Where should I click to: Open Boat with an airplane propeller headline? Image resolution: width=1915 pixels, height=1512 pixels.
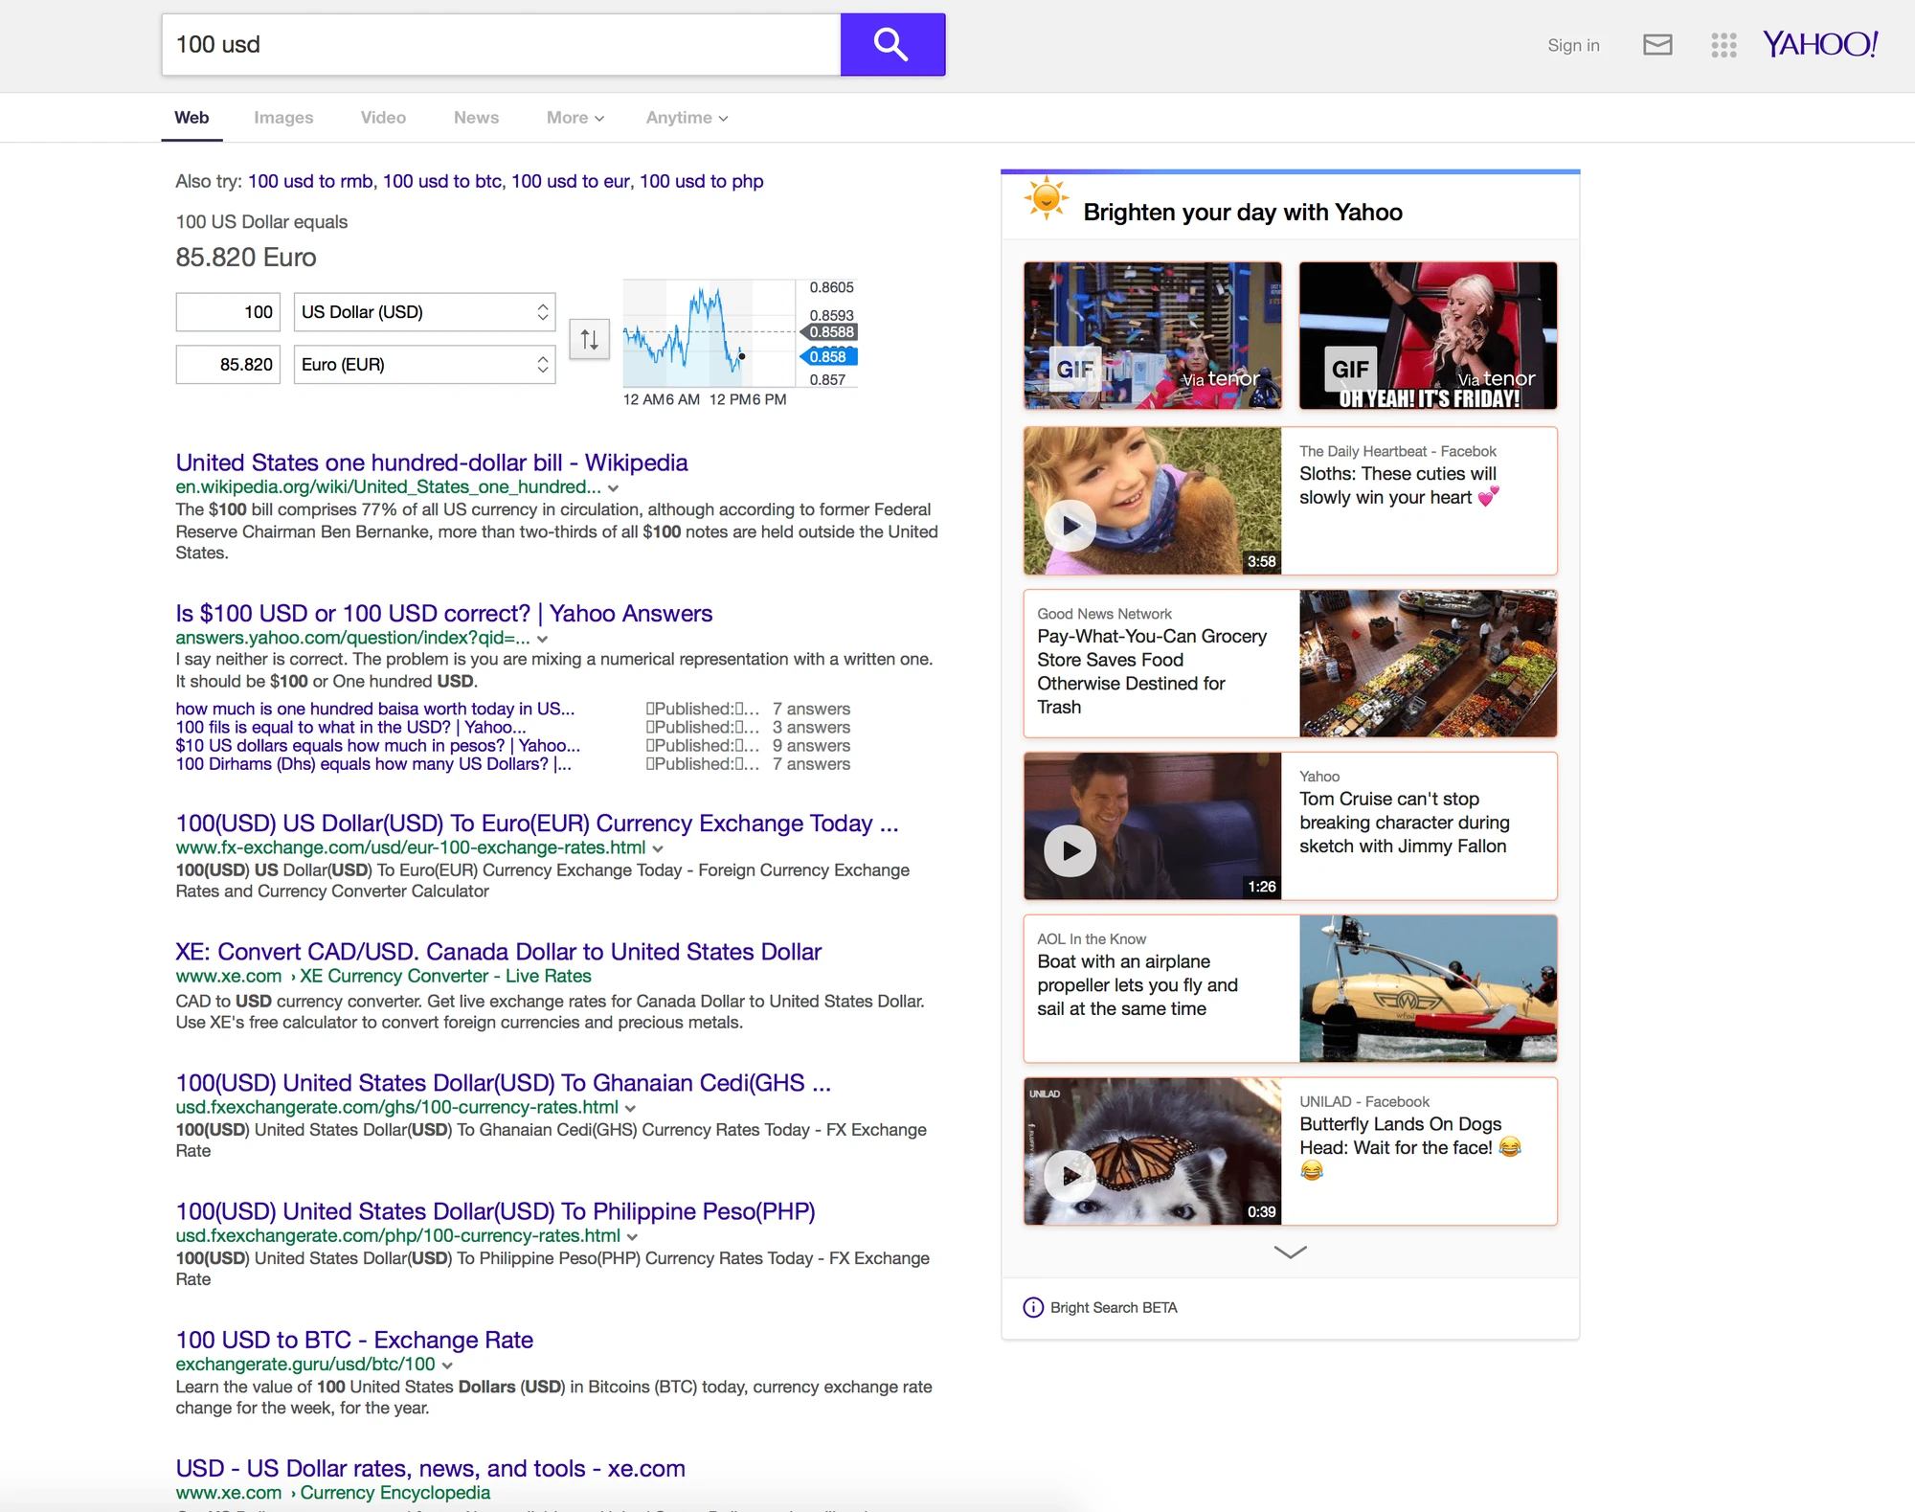[1138, 984]
